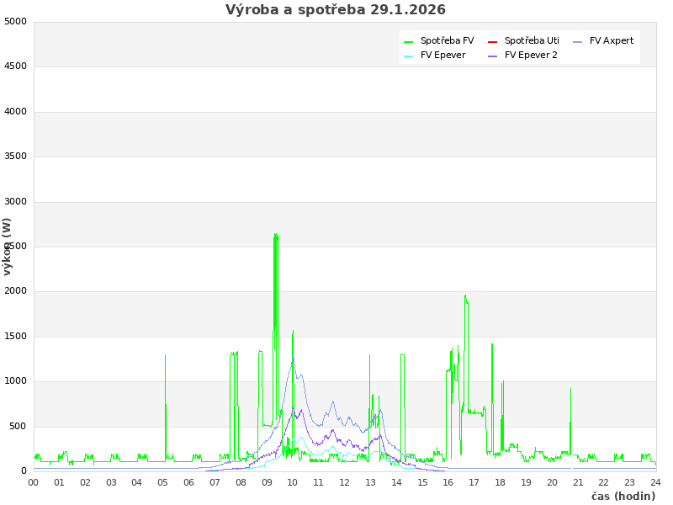Click the čas (hodin) horizontal axis label
The height and width of the screenshot is (505, 673).
coord(623,497)
